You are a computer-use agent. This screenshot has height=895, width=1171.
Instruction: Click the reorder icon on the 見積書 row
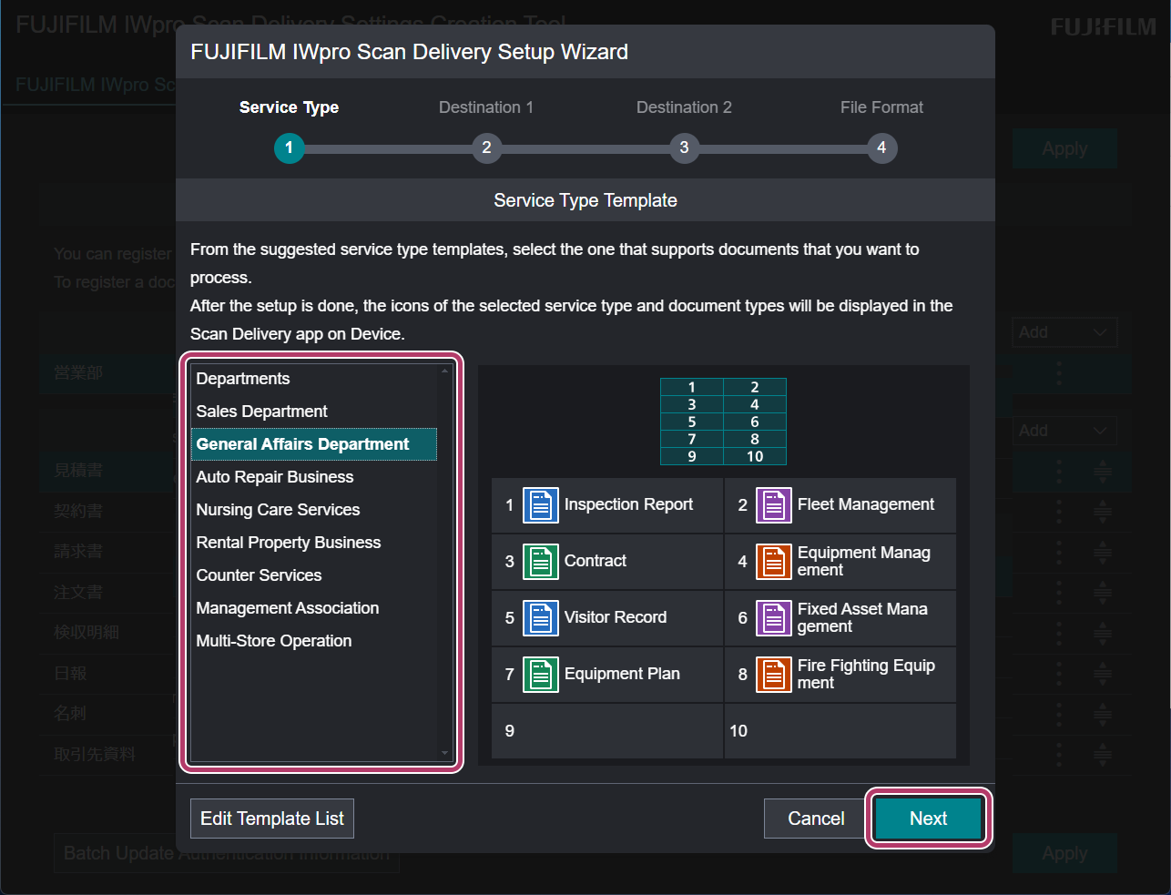(x=1103, y=471)
